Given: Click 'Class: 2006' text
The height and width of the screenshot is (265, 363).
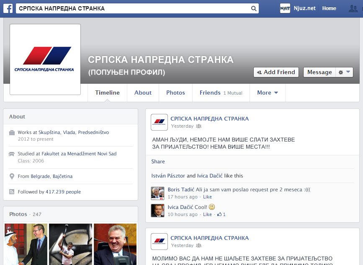Looking at the screenshot, I should (31, 161).
